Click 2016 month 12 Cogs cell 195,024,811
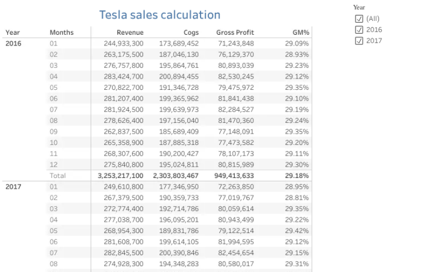Viewport: 442px width, 272px height. tap(179, 165)
